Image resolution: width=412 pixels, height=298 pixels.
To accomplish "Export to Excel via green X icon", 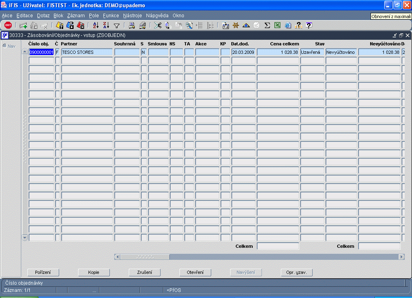I will pyautogui.click(x=278, y=25).
